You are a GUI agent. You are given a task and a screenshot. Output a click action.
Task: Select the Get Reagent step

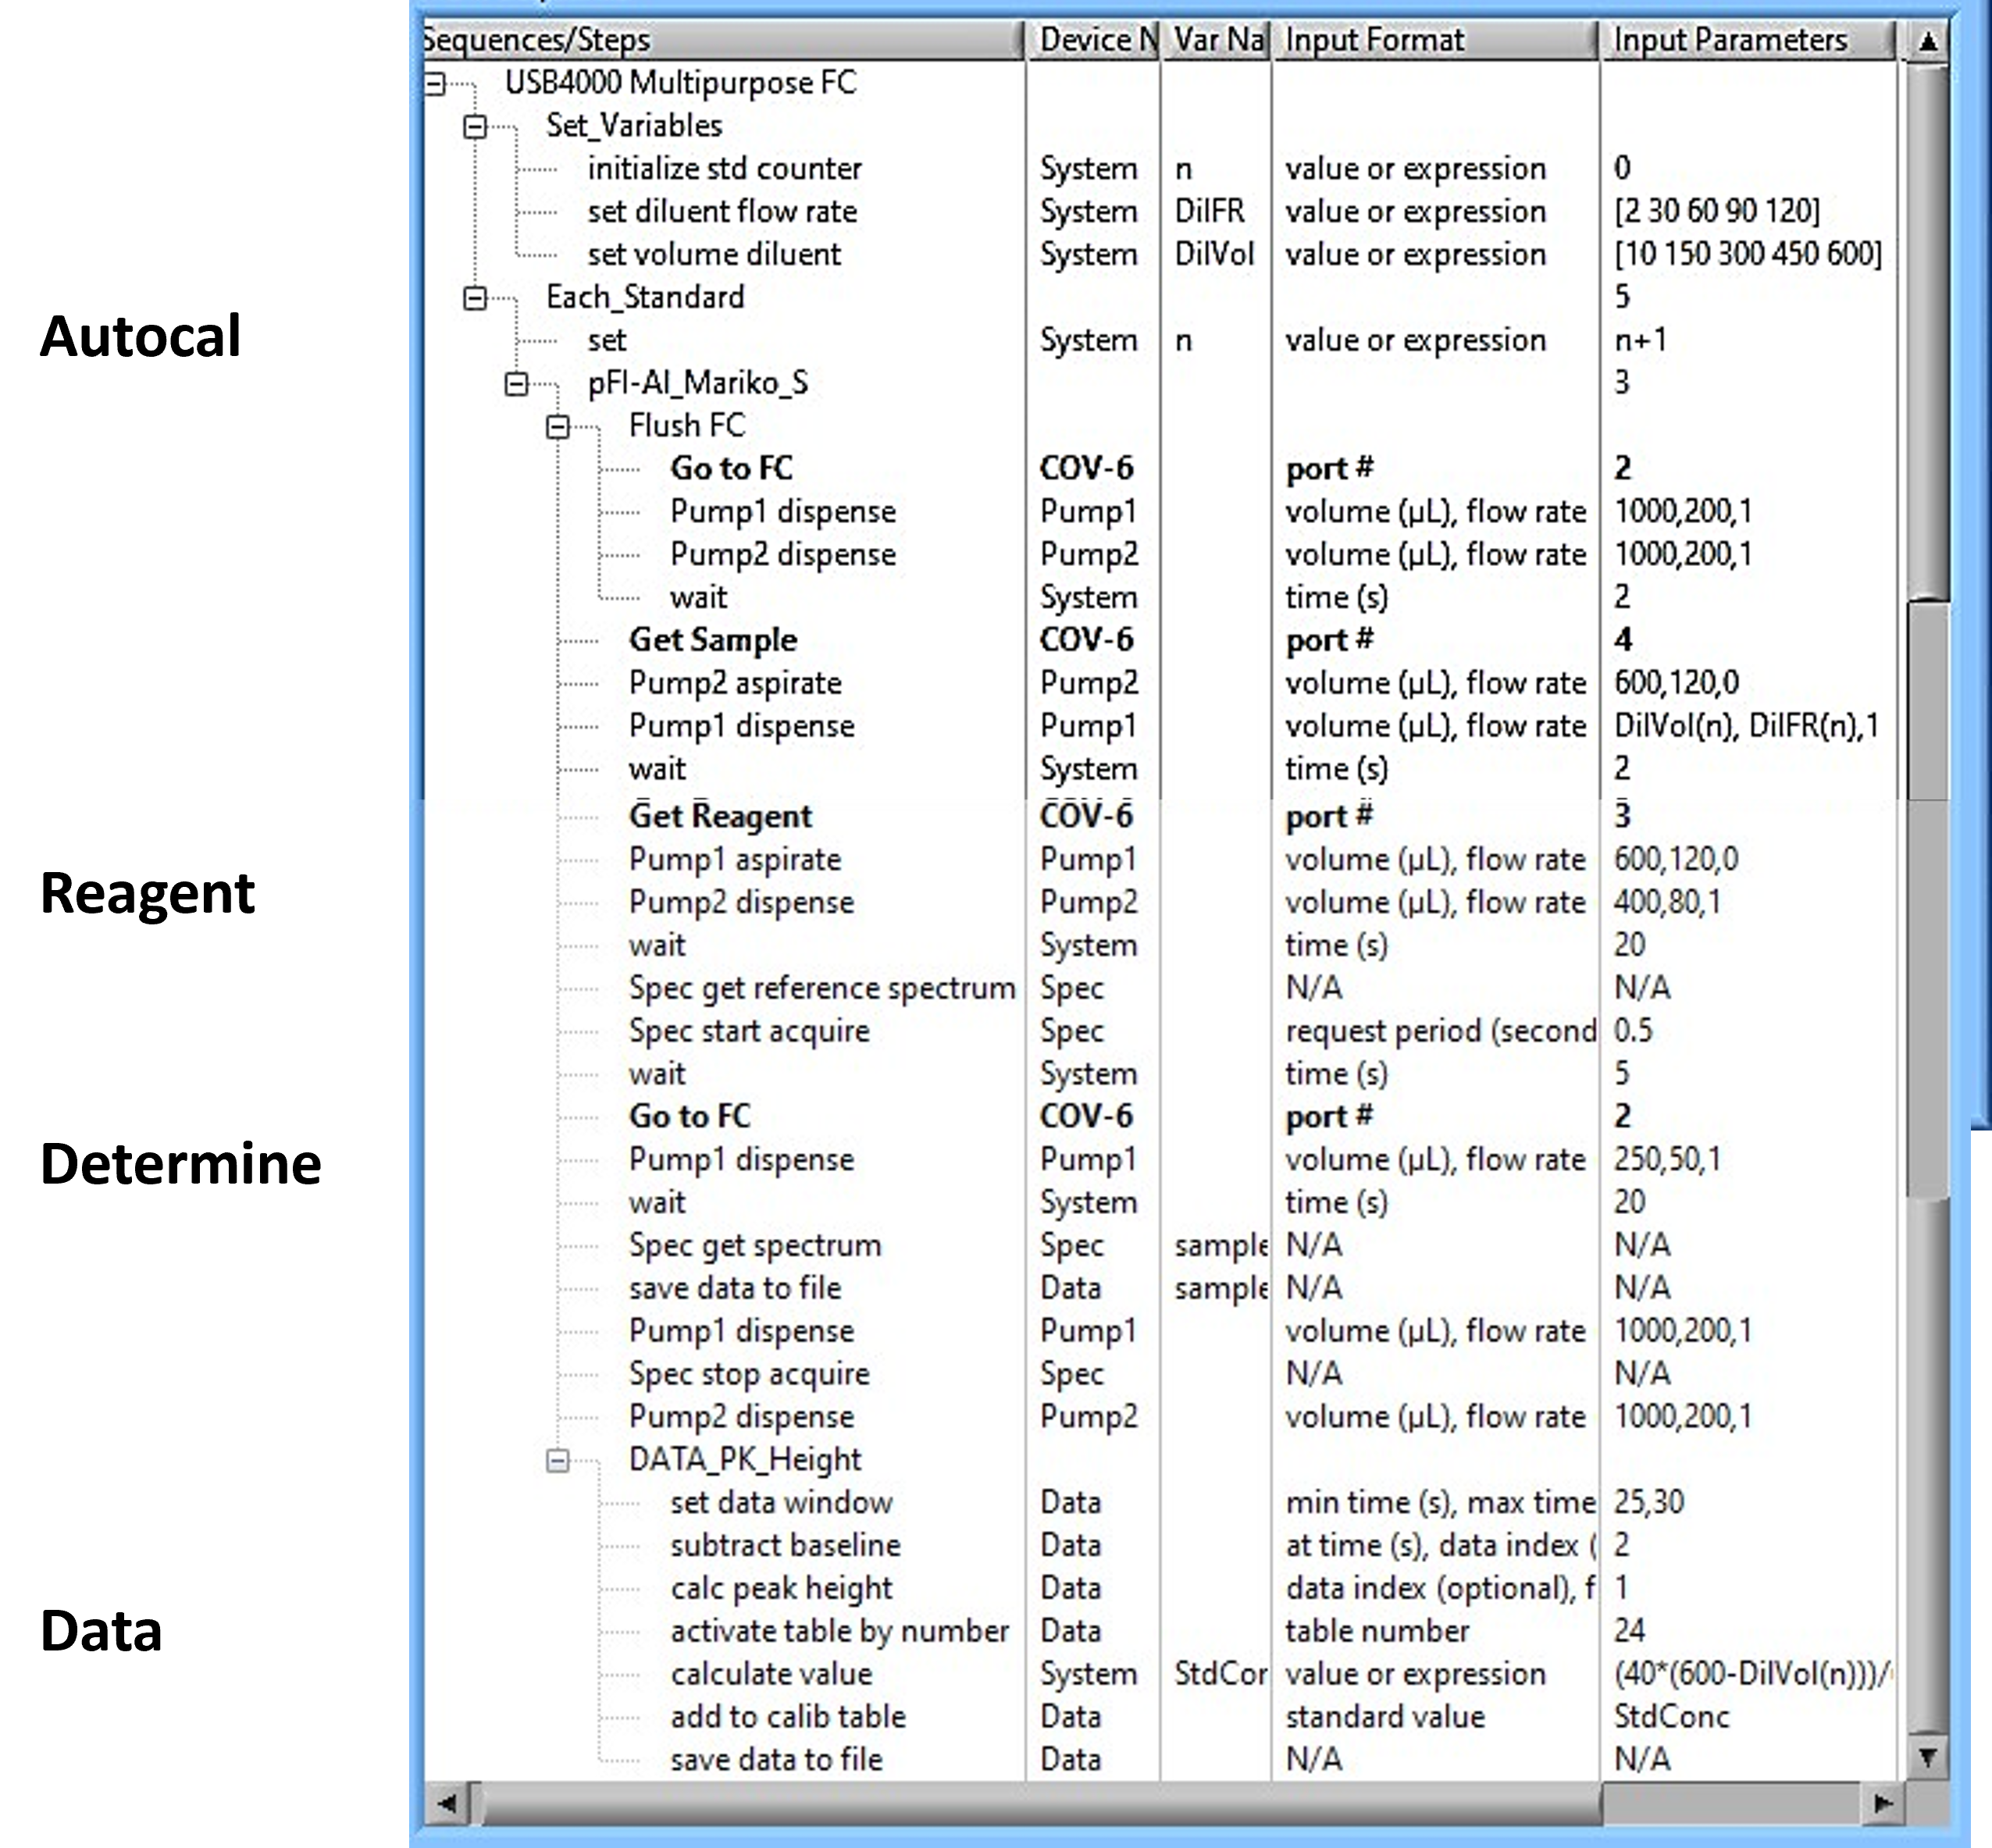click(720, 816)
